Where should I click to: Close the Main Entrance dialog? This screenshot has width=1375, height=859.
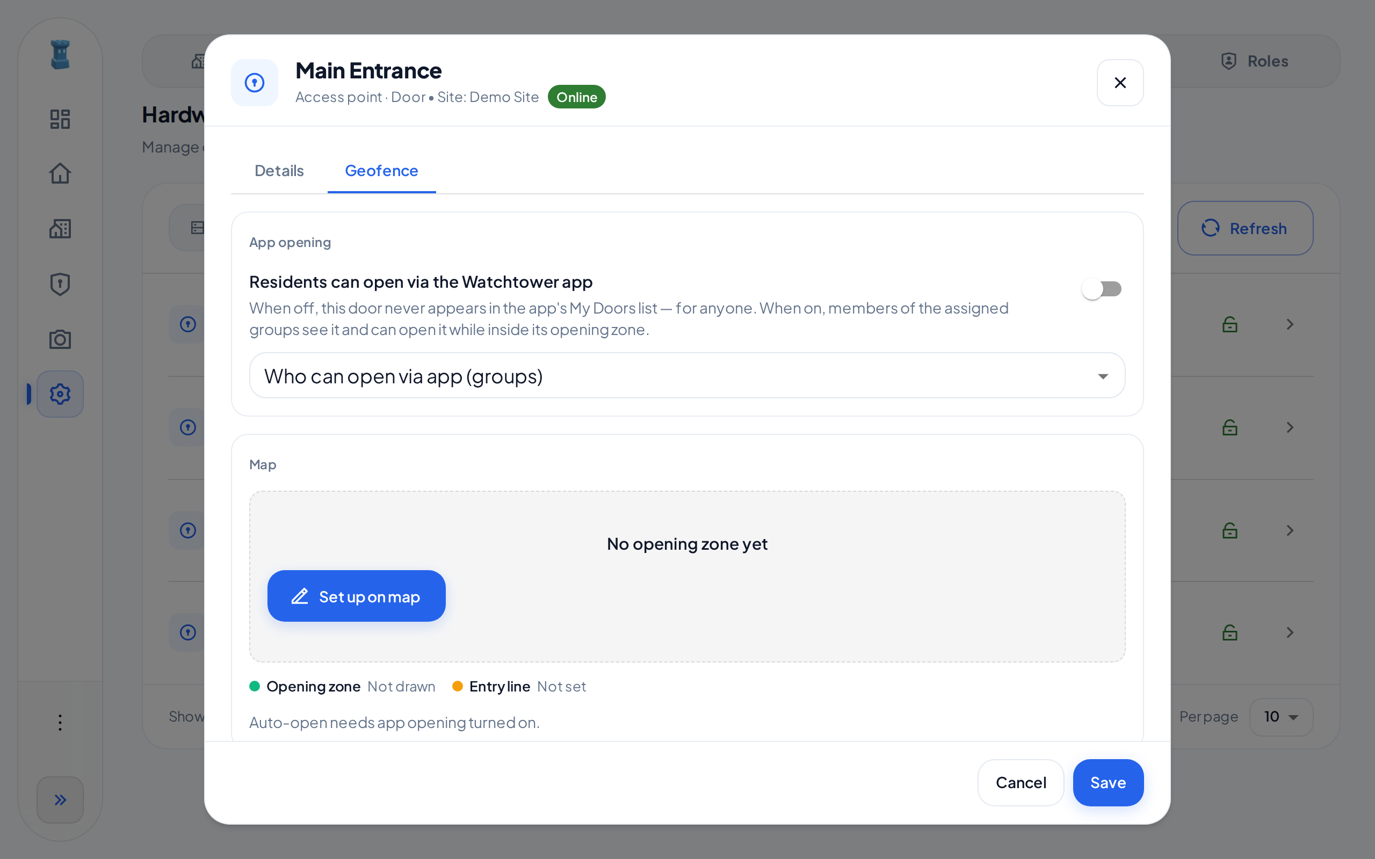(1120, 82)
